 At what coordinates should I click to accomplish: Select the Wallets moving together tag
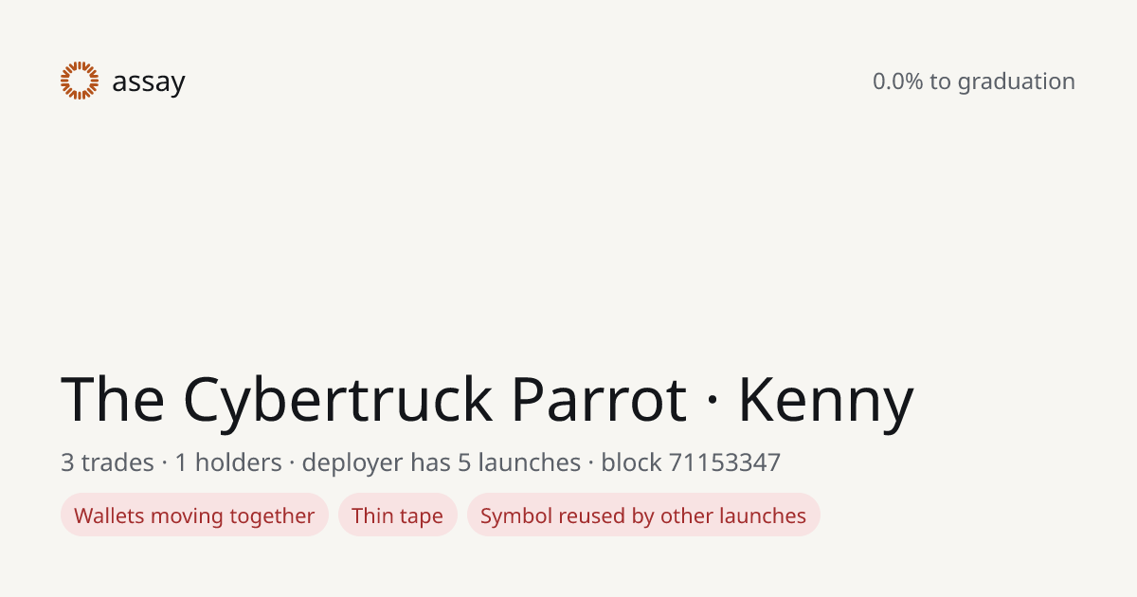tap(194, 516)
